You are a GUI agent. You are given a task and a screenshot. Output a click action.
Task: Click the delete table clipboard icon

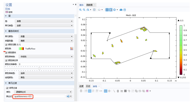(x=118, y=91)
